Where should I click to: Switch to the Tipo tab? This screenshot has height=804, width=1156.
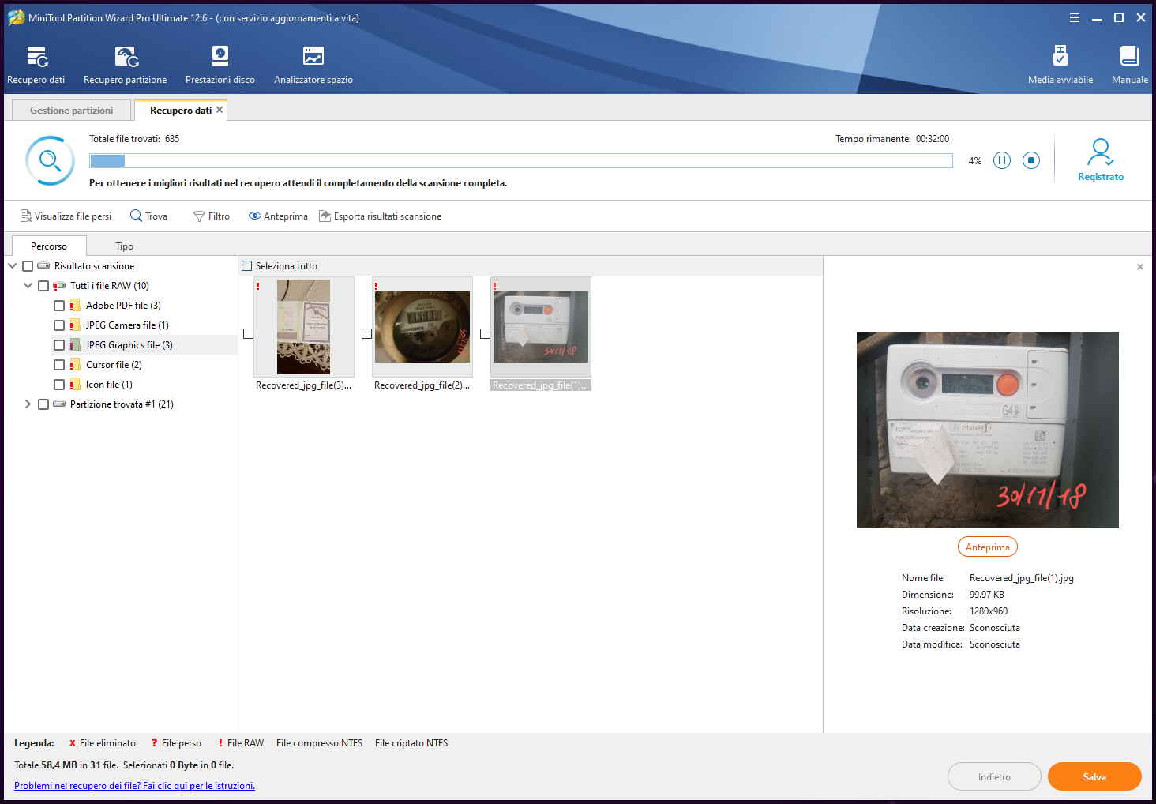tap(124, 246)
